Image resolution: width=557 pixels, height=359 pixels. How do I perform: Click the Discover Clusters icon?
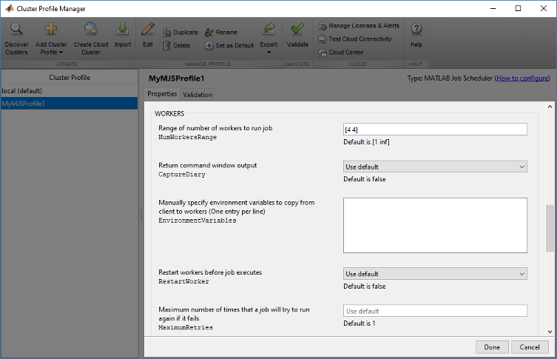pos(16,29)
